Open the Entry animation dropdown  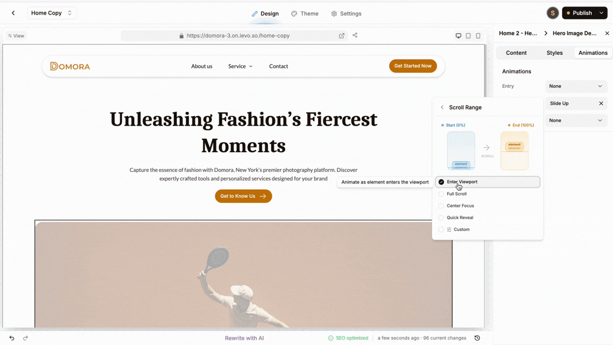[576, 86]
